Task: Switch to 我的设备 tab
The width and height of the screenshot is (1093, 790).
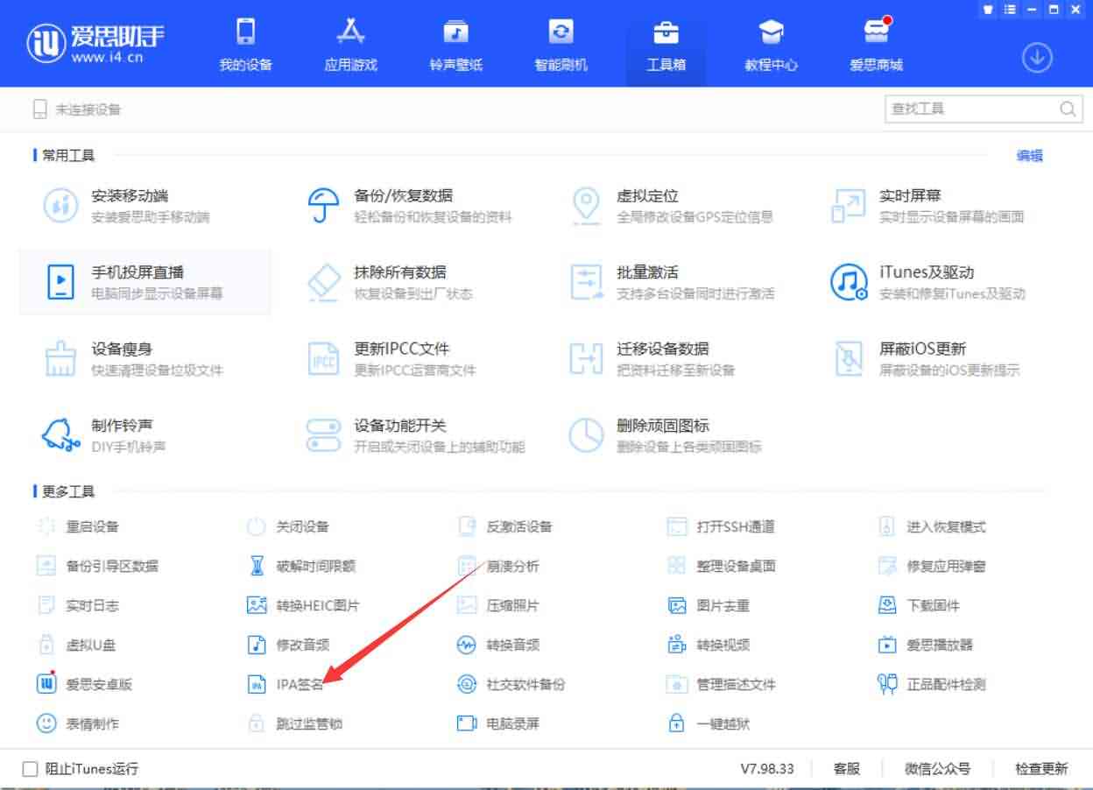Action: click(245, 46)
